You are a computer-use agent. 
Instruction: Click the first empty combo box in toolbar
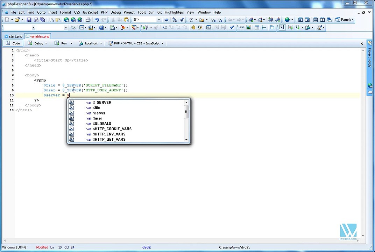(x=20, y=28)
